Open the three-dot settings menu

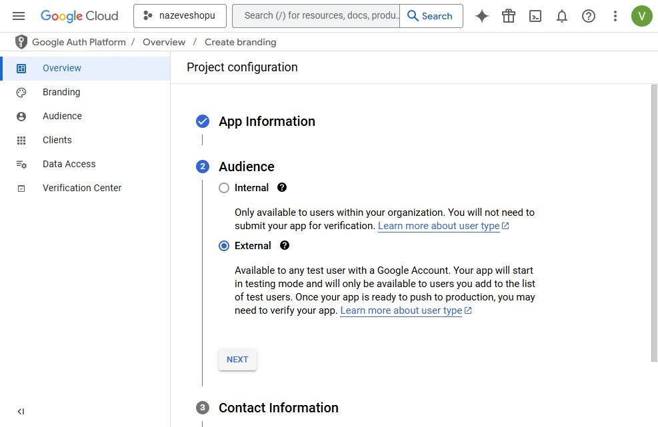(615, 16)
